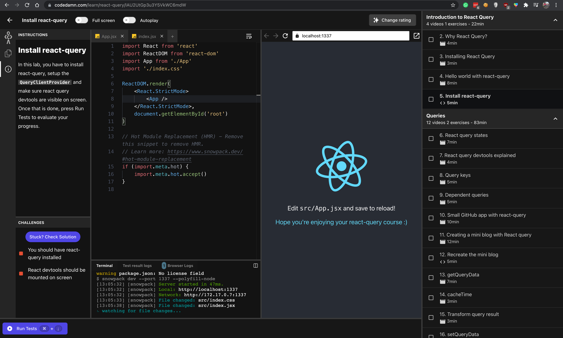
Task: Collapse Introduction to React Query section
Action: point(555,20)
